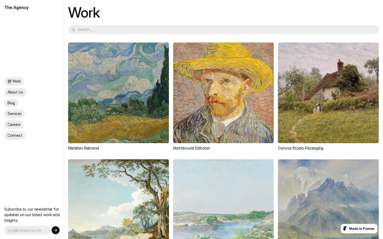Open the misty mountain painting thumbnail
The width and height of the screenshot is (383, 239).
tap(328, 199)
